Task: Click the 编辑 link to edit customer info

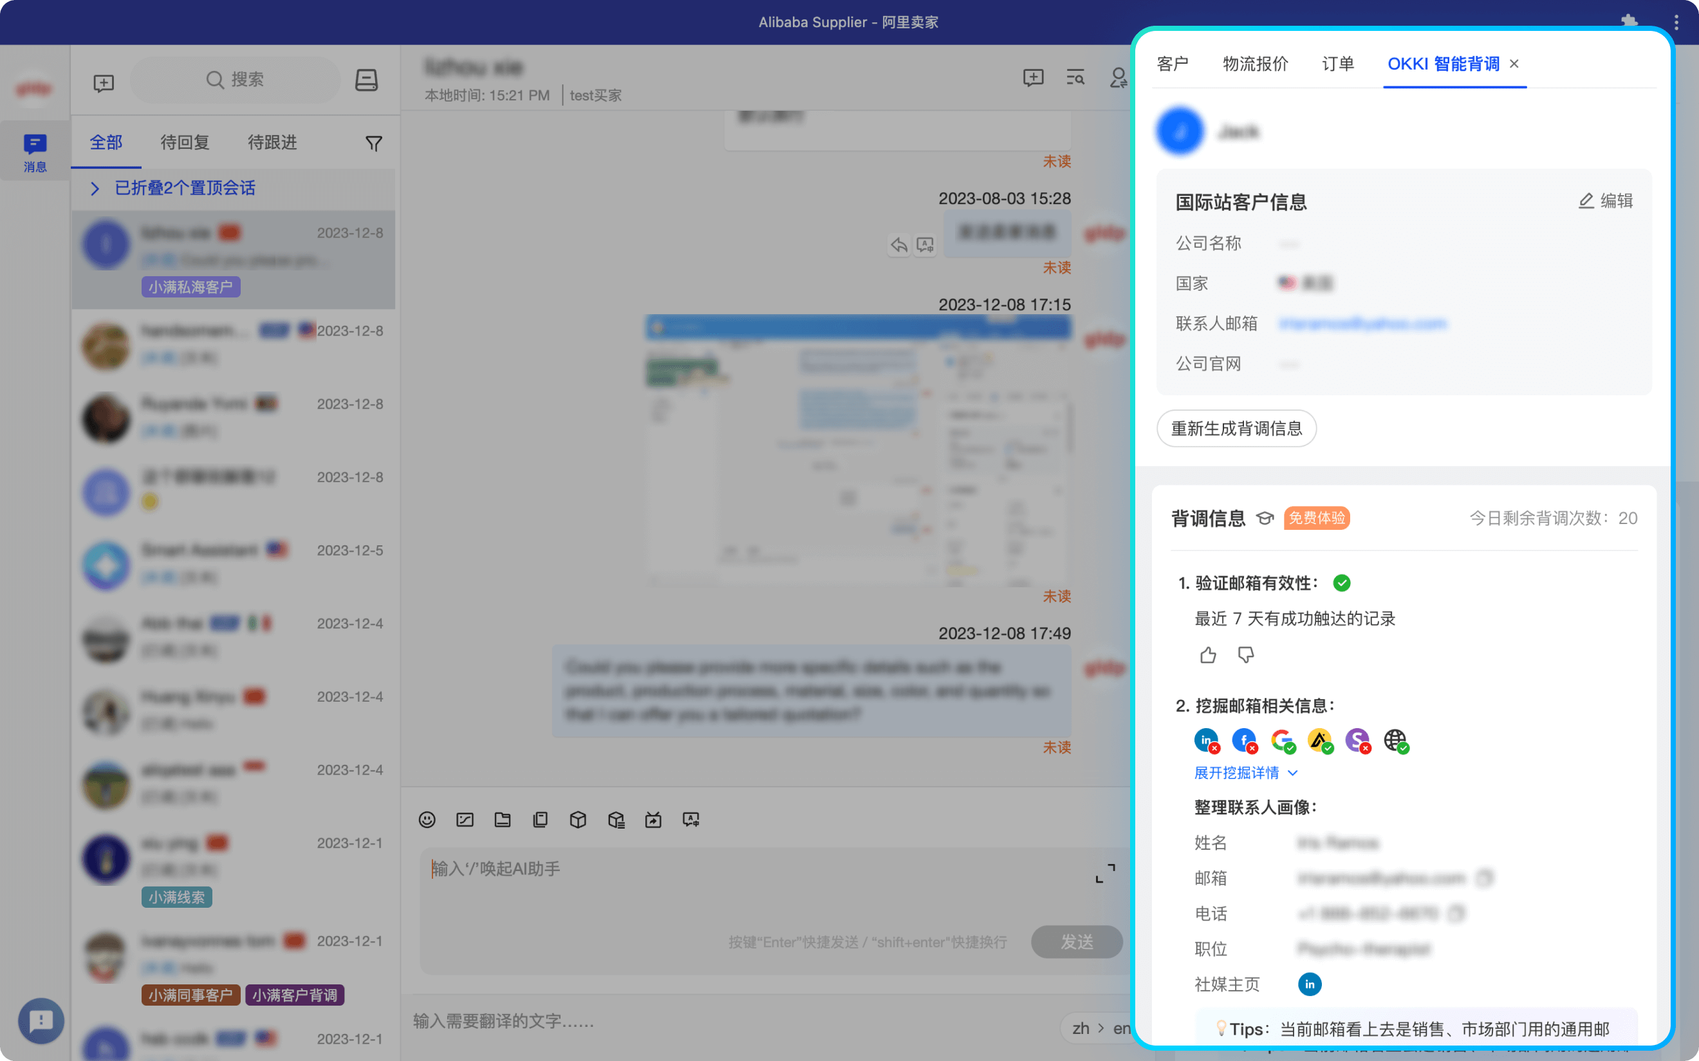Action: coord(1605,202)
